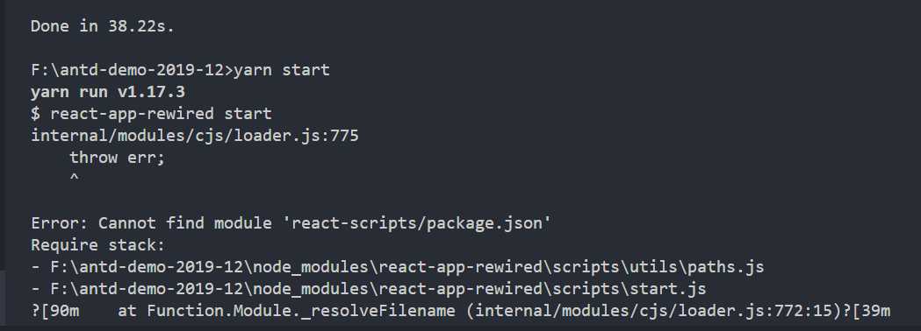Click the 'loader.js:772:15' reference

[x=755, y=311]
